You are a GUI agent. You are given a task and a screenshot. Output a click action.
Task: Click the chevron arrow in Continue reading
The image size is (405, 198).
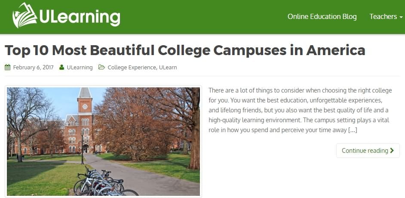coord(392,151)
